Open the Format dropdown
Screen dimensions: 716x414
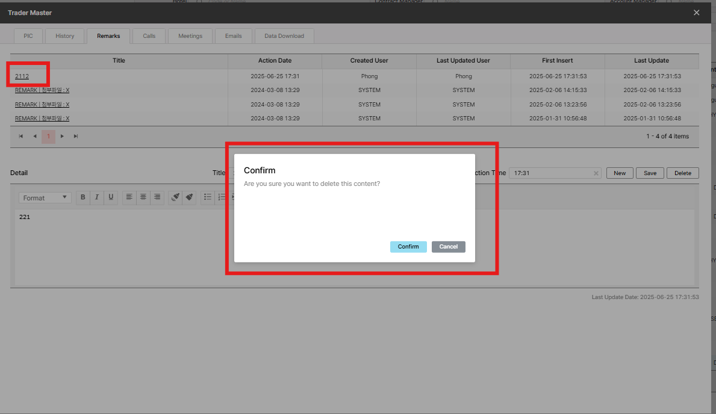coord(45,197)
